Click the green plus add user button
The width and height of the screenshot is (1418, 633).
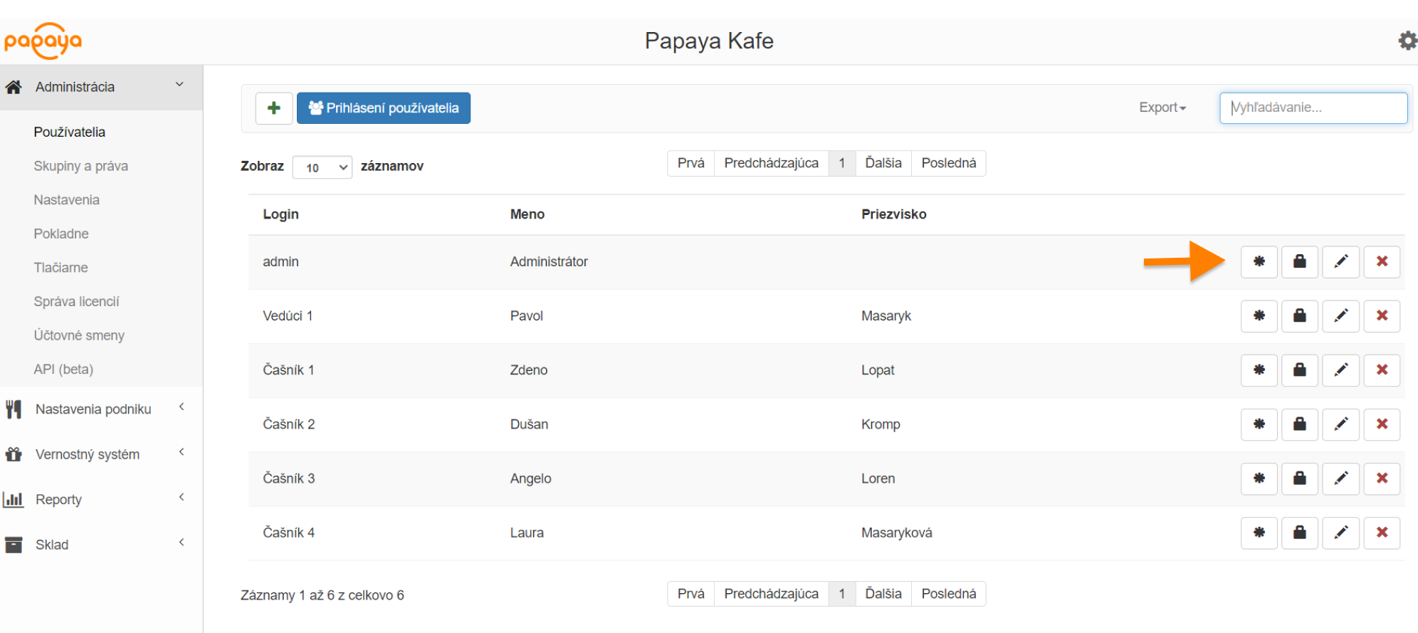pyautogui.click(x=274, y=108)
